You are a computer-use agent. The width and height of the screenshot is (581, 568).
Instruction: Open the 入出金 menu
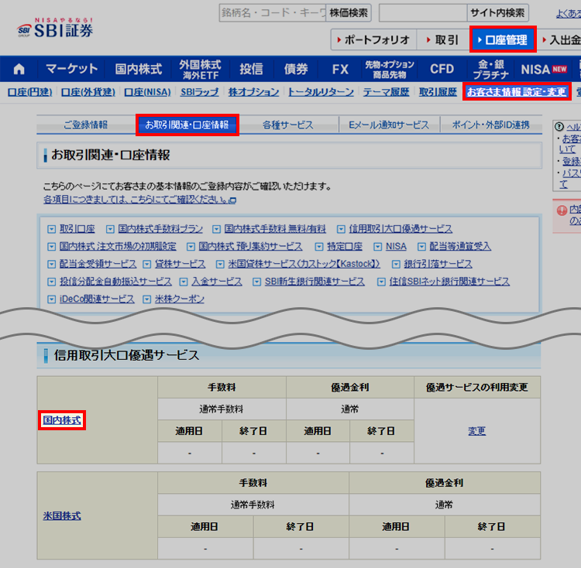(562, 39)
